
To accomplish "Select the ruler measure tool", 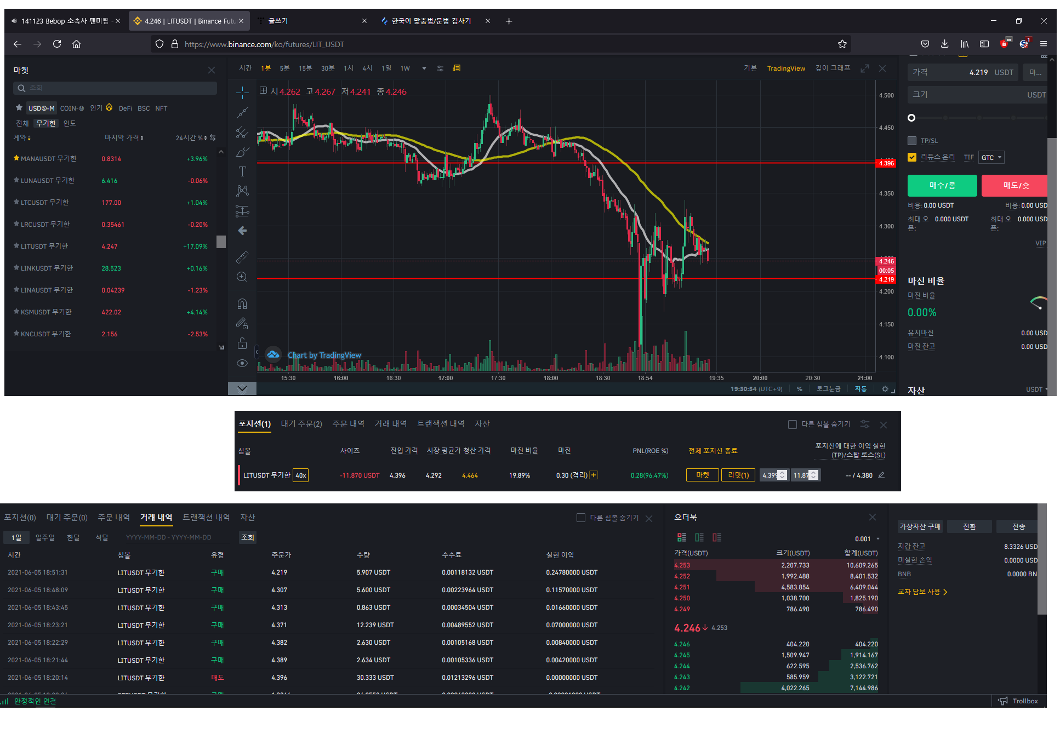I will [242, 257].
